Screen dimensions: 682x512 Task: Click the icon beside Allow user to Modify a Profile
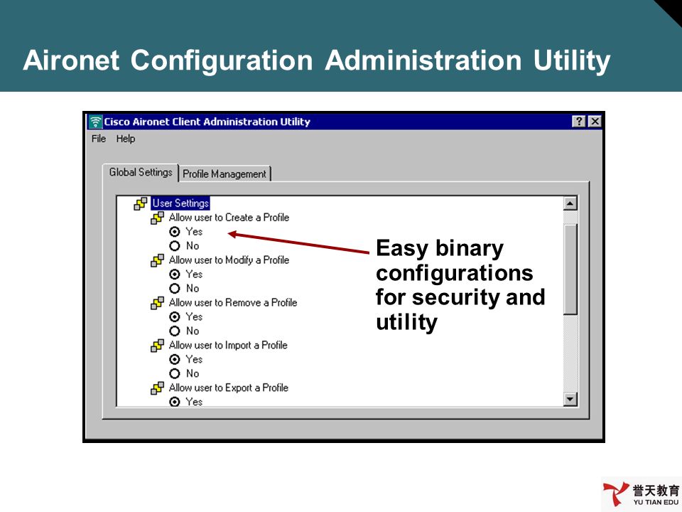(158, 260)
